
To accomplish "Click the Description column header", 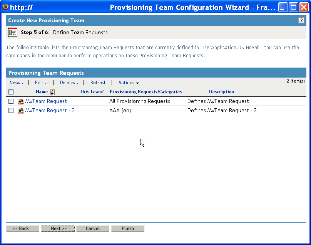I will pos(222,92).
